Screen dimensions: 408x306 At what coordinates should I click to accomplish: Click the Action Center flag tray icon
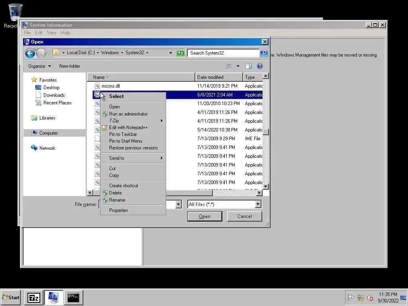click(x=351, y=297)
